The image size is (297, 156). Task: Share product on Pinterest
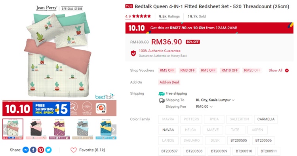(41, 150)
